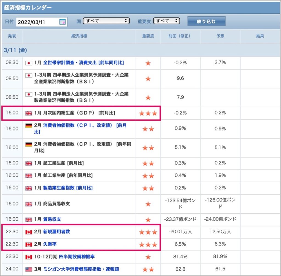Click the Canada flag beside 新規雇用者数
The width and height of the screenshot is (281, 276).
pyautogui.click(x=29, y=232)
